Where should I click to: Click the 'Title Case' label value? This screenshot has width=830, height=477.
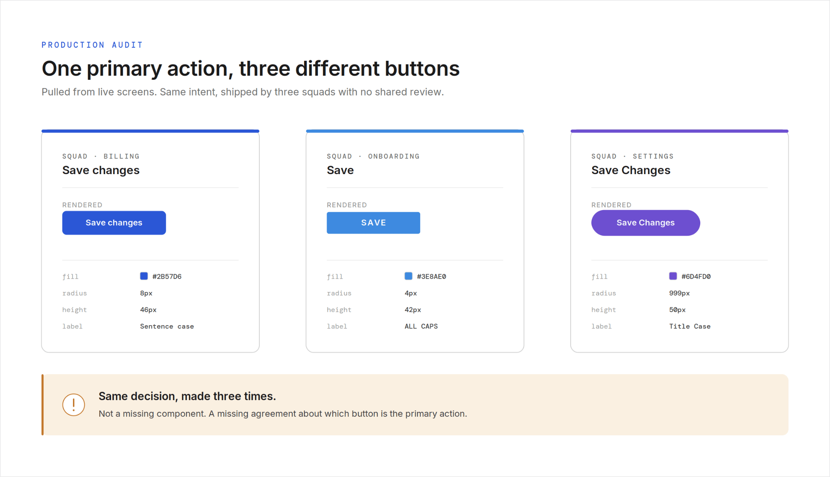point(690,326)
